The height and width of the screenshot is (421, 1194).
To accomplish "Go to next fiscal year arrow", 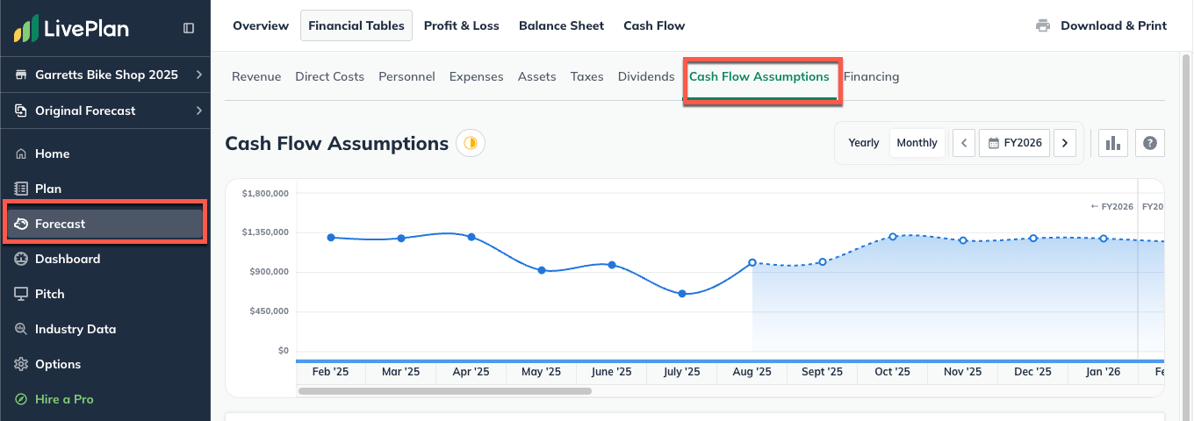I will click(x=1065, y=143).
